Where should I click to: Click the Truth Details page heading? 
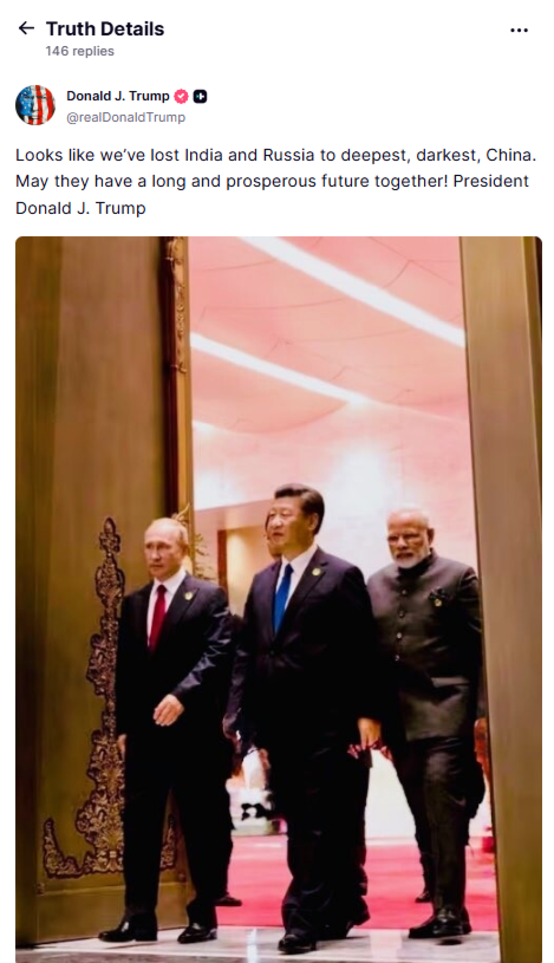coord(105,29)
